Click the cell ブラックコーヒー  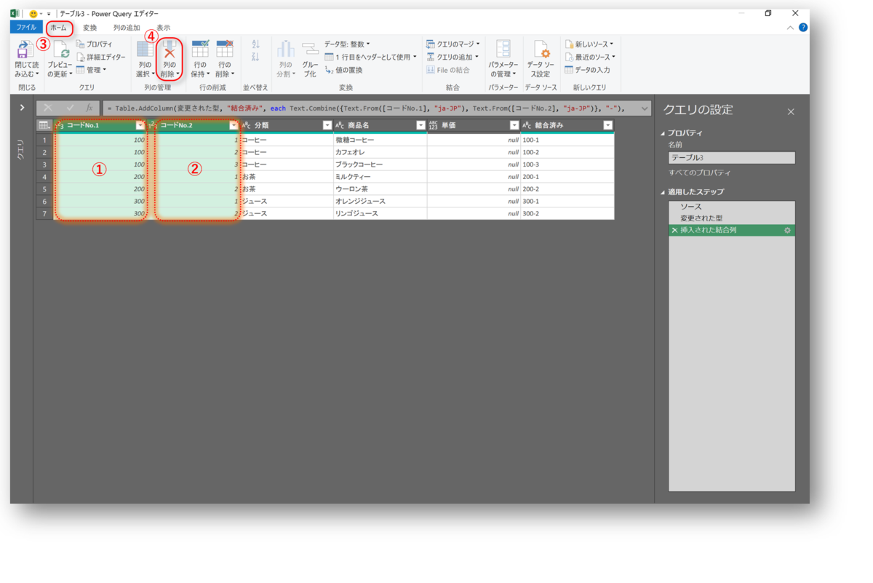(x=380, y=164)
